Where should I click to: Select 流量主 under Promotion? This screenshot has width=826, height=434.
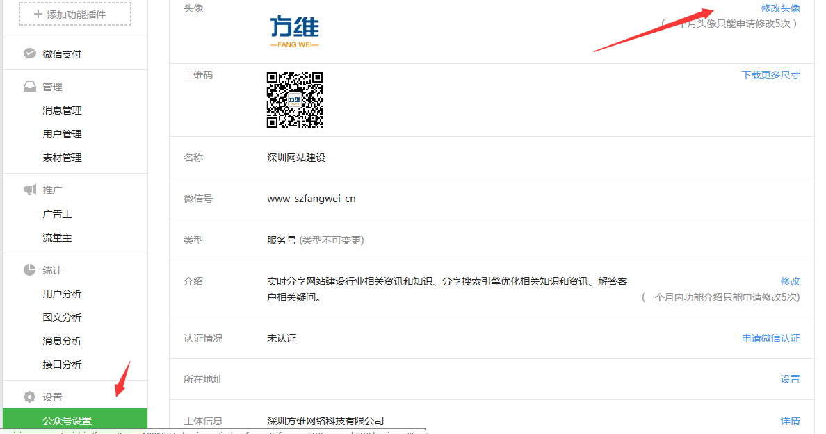coord(57,237)
